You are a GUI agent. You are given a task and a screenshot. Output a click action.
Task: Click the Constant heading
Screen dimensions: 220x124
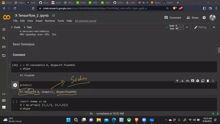point(19,55)
